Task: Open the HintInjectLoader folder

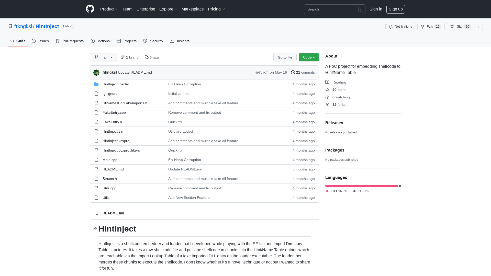Action: [116, 84]
